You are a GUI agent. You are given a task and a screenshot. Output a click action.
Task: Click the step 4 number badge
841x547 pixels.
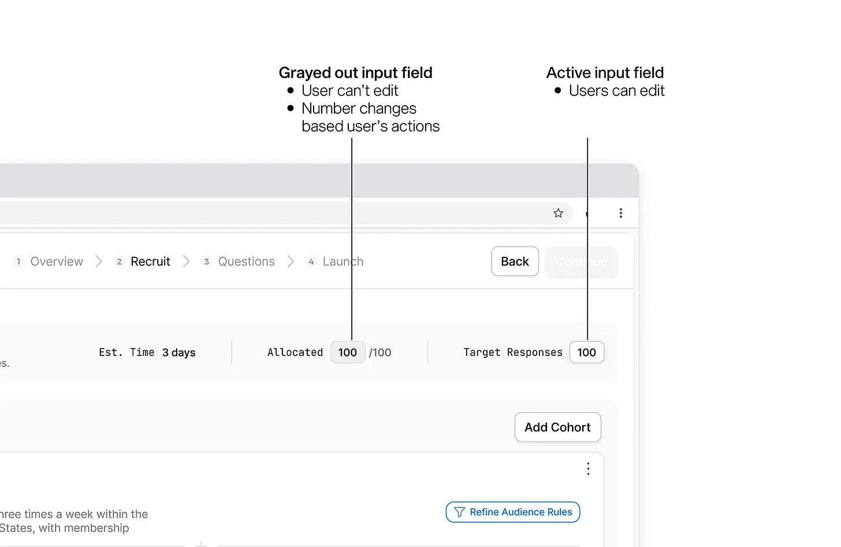click(311, 262)
